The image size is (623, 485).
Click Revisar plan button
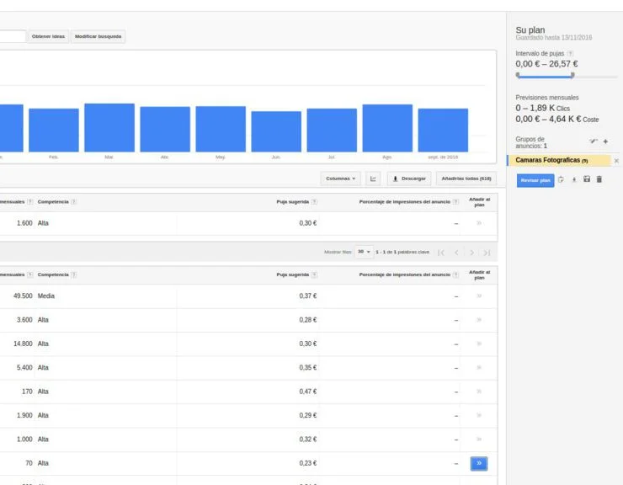535,179
